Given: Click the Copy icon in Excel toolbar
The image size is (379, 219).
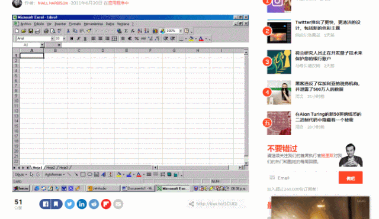Looking at the screenshot, I should 75,31.
